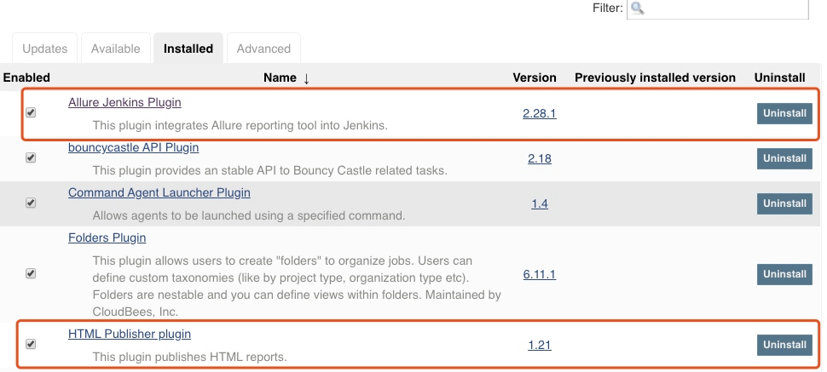The image size is (827, 372).
Task: Switch to the Updates tab
Action: 44,49
